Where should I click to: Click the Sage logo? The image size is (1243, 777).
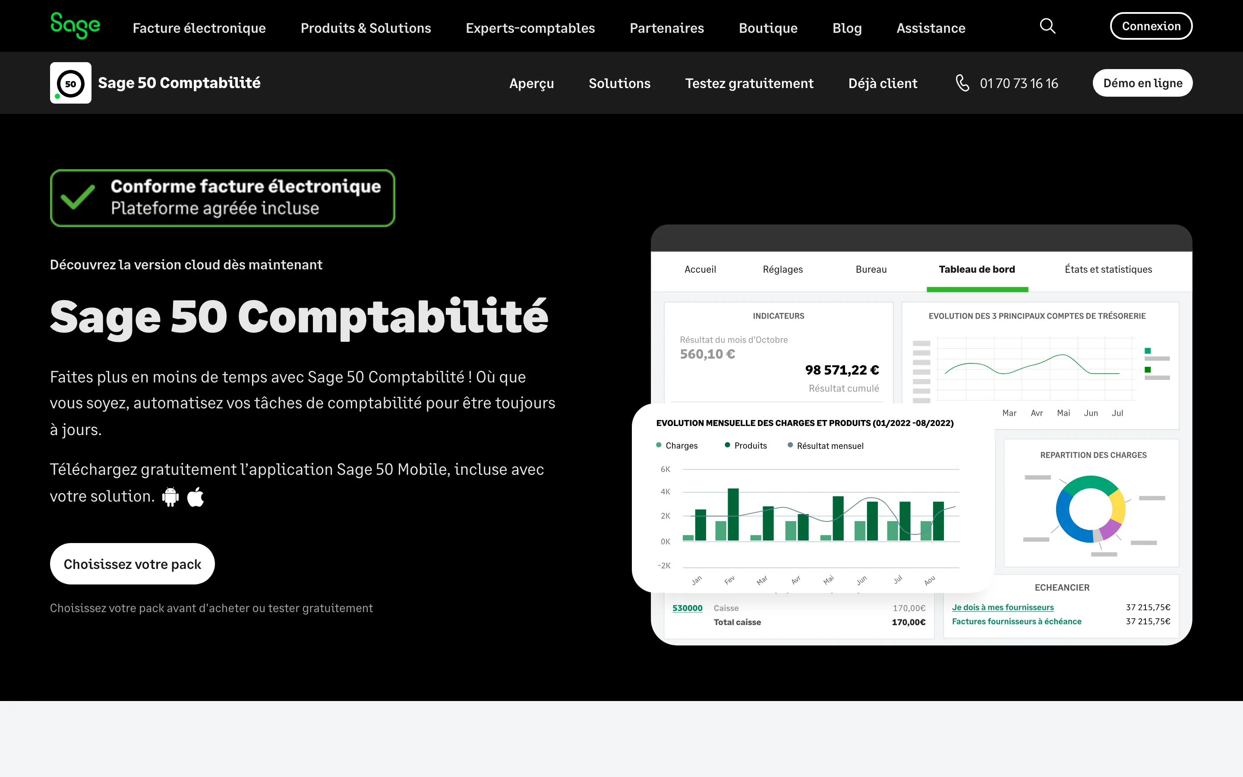(x=75, y=26)
